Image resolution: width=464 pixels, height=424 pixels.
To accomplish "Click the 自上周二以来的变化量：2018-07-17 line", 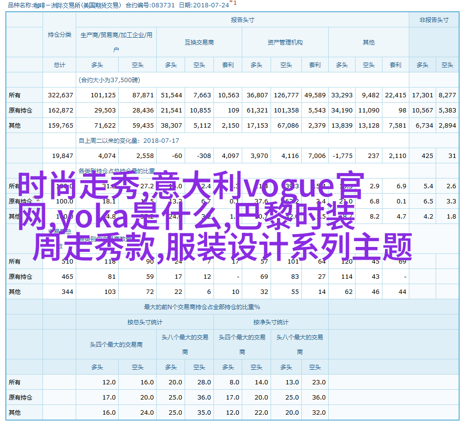I will point(129,140).
